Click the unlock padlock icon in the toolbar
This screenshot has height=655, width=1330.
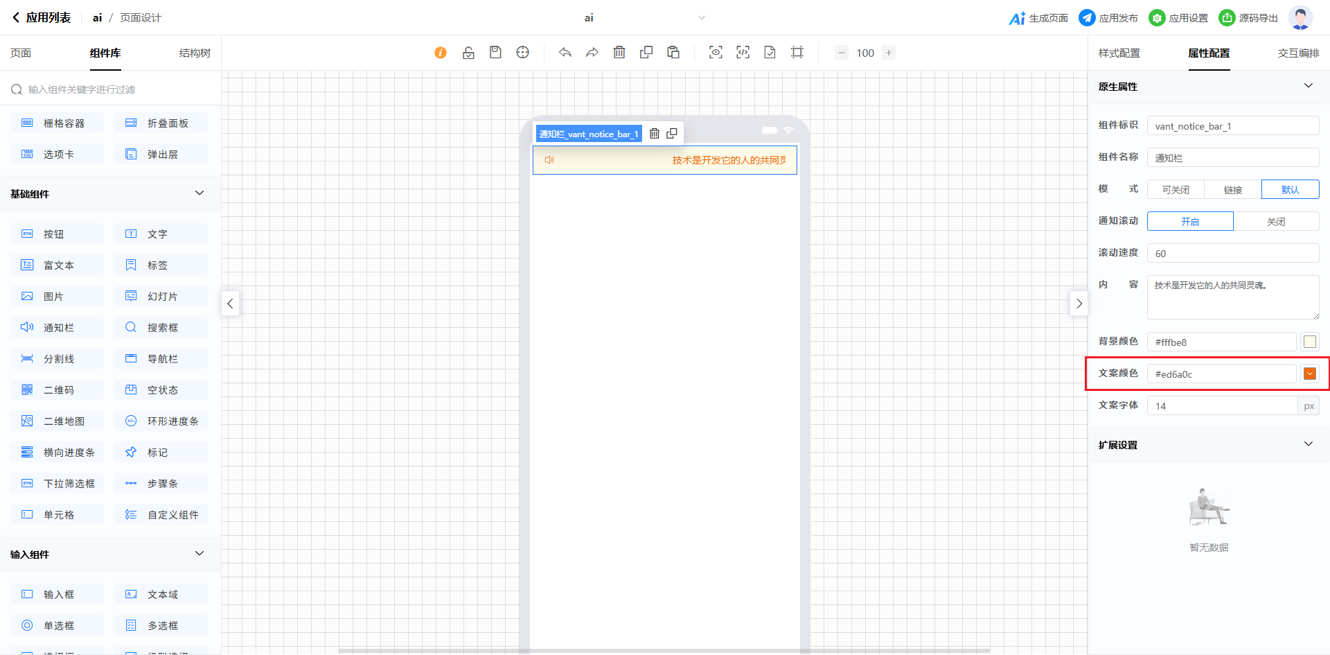pos(468,53)
